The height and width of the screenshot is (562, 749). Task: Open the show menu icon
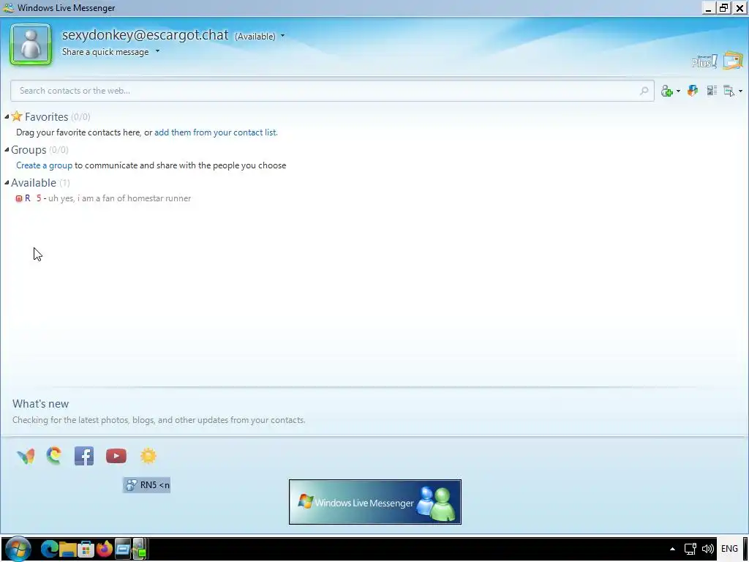click(x=729, y=91)
